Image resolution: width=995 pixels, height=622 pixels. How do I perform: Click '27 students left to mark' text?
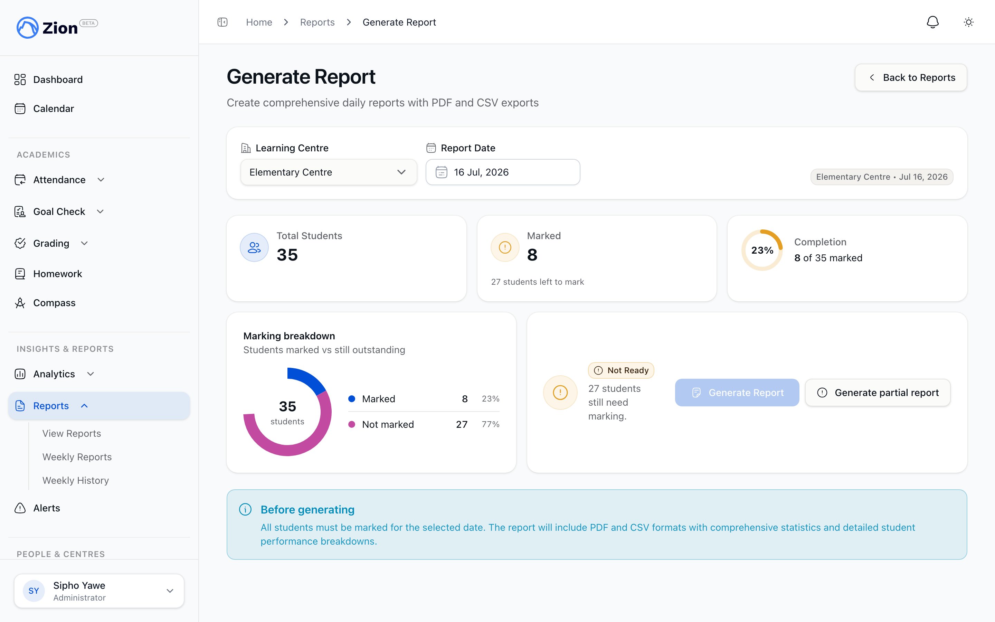click(x=537, y=282)
